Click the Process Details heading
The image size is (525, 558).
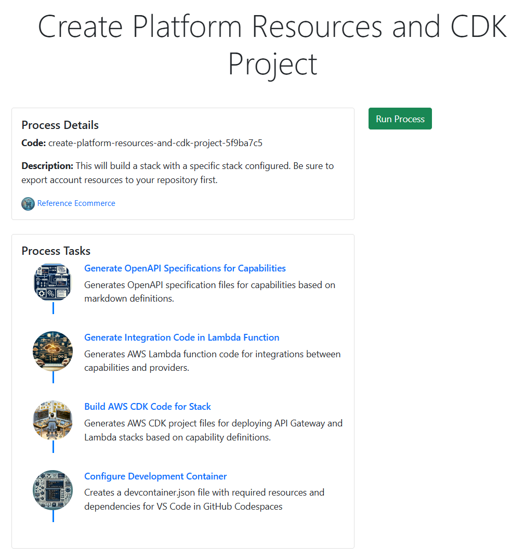point(60,125)
